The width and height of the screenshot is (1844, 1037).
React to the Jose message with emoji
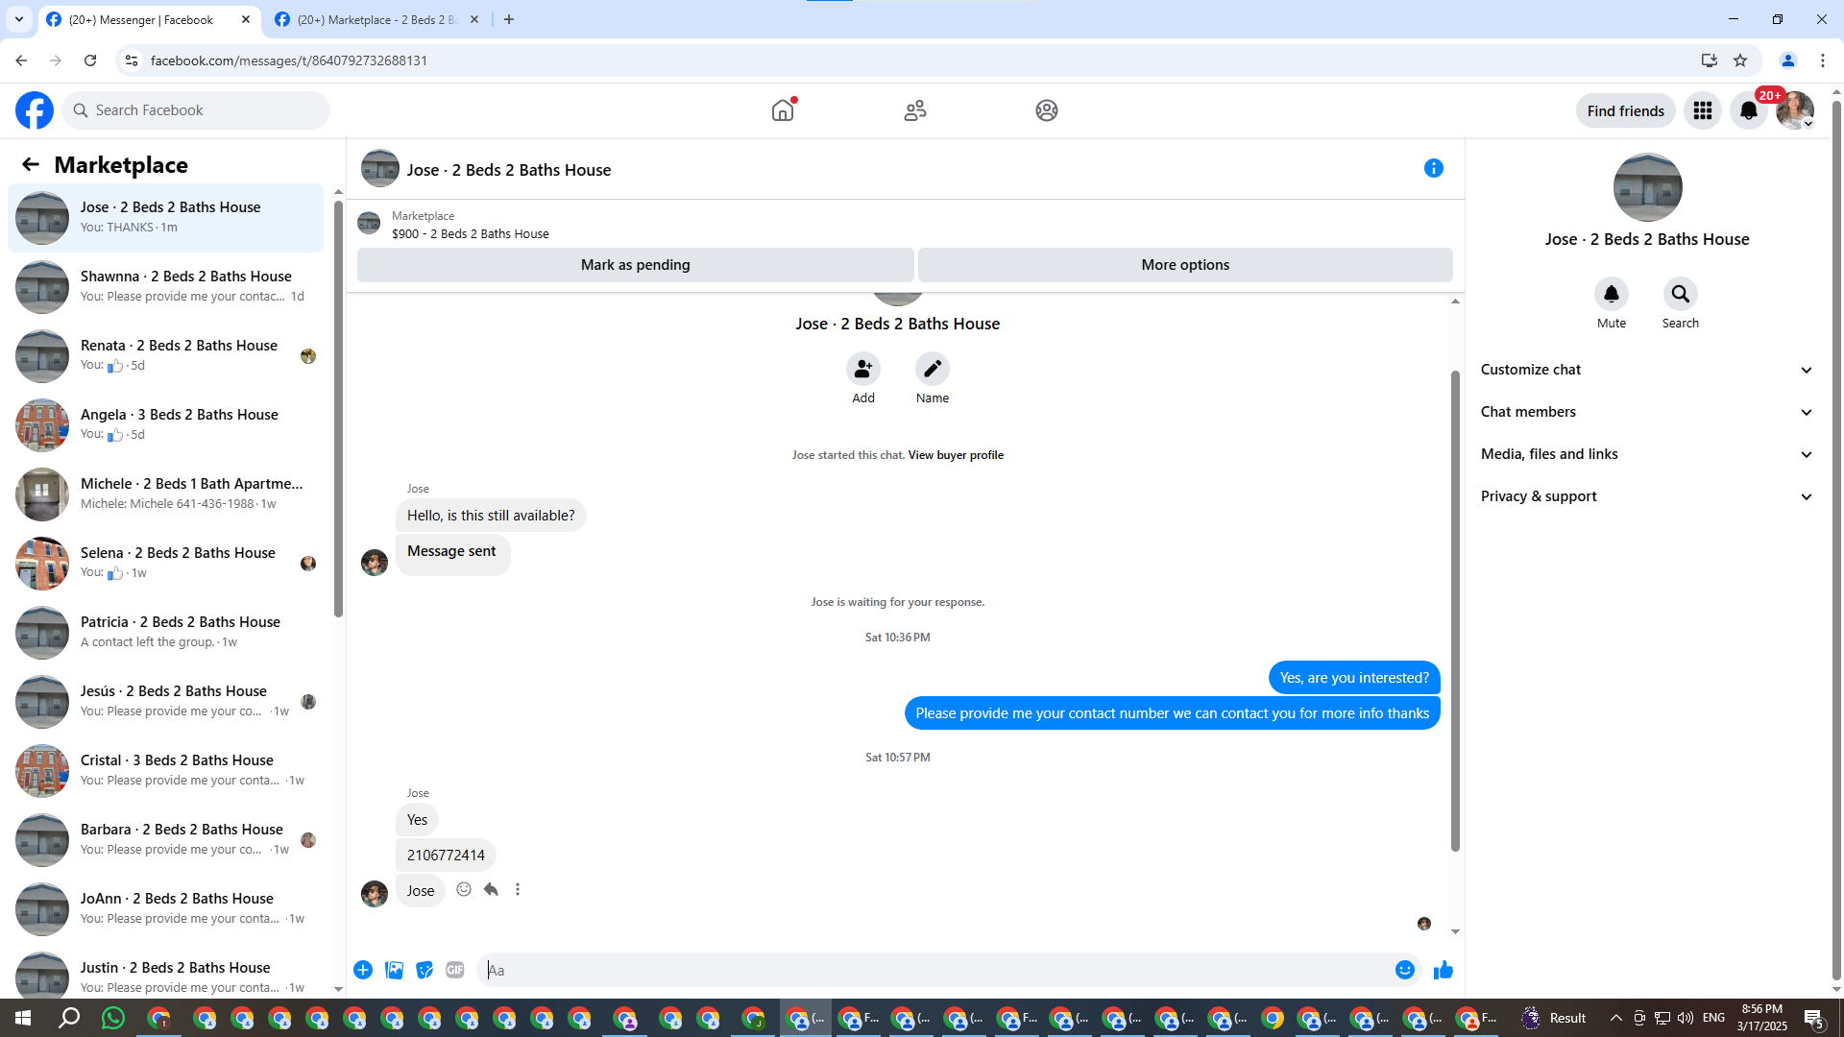464,889
